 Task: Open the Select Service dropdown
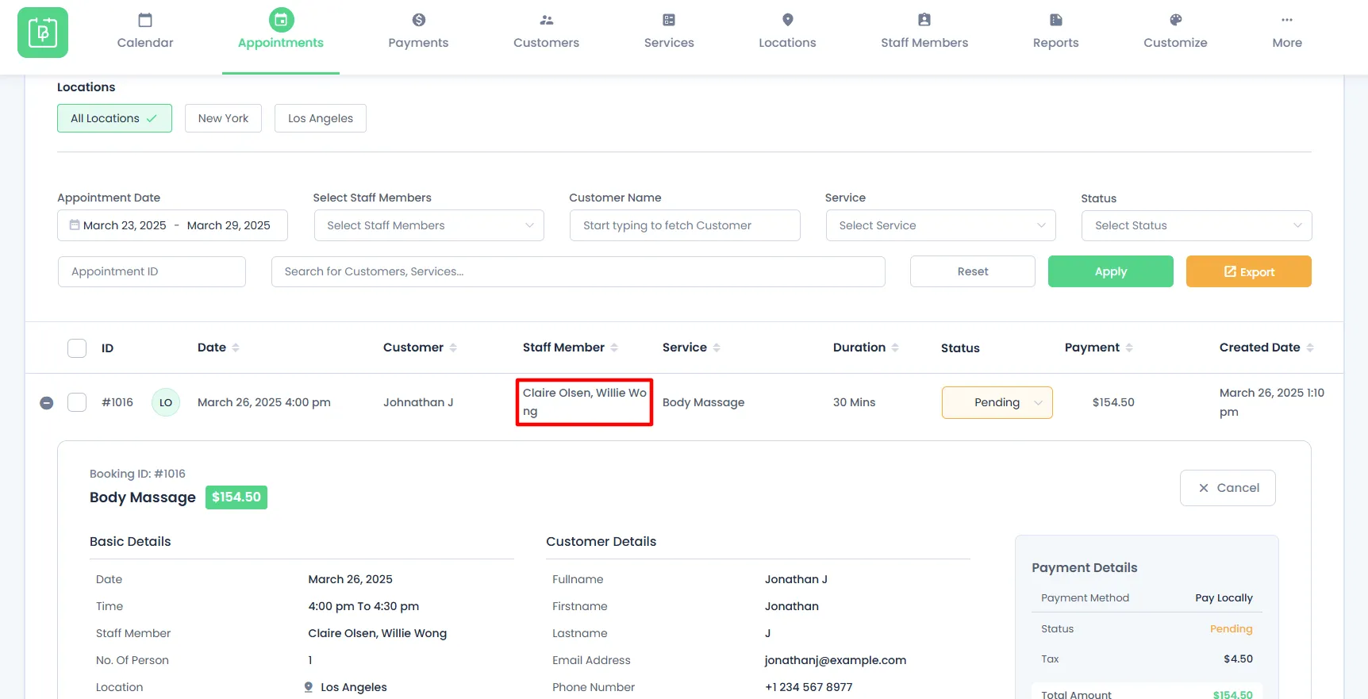940,225
